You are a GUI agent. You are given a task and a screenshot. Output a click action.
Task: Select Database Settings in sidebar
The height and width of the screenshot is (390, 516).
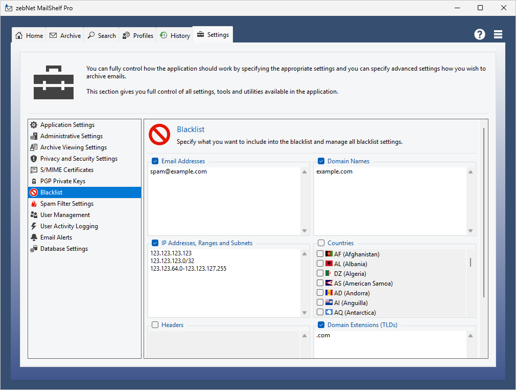pos(64,249)
